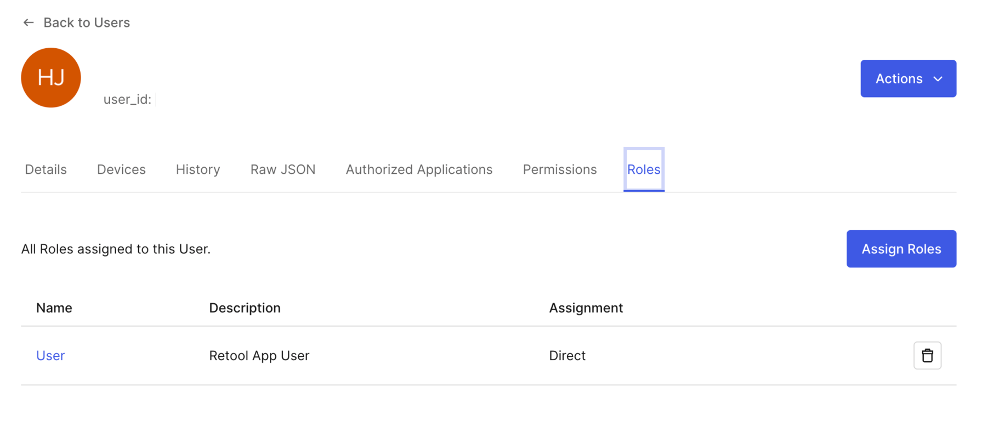
Task: Click the Retool App User description
Action: tap(259, 356)
